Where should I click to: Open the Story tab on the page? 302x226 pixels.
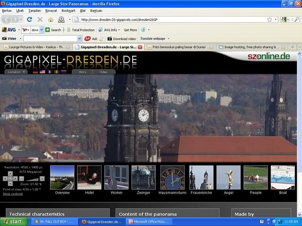pos(82,72)
